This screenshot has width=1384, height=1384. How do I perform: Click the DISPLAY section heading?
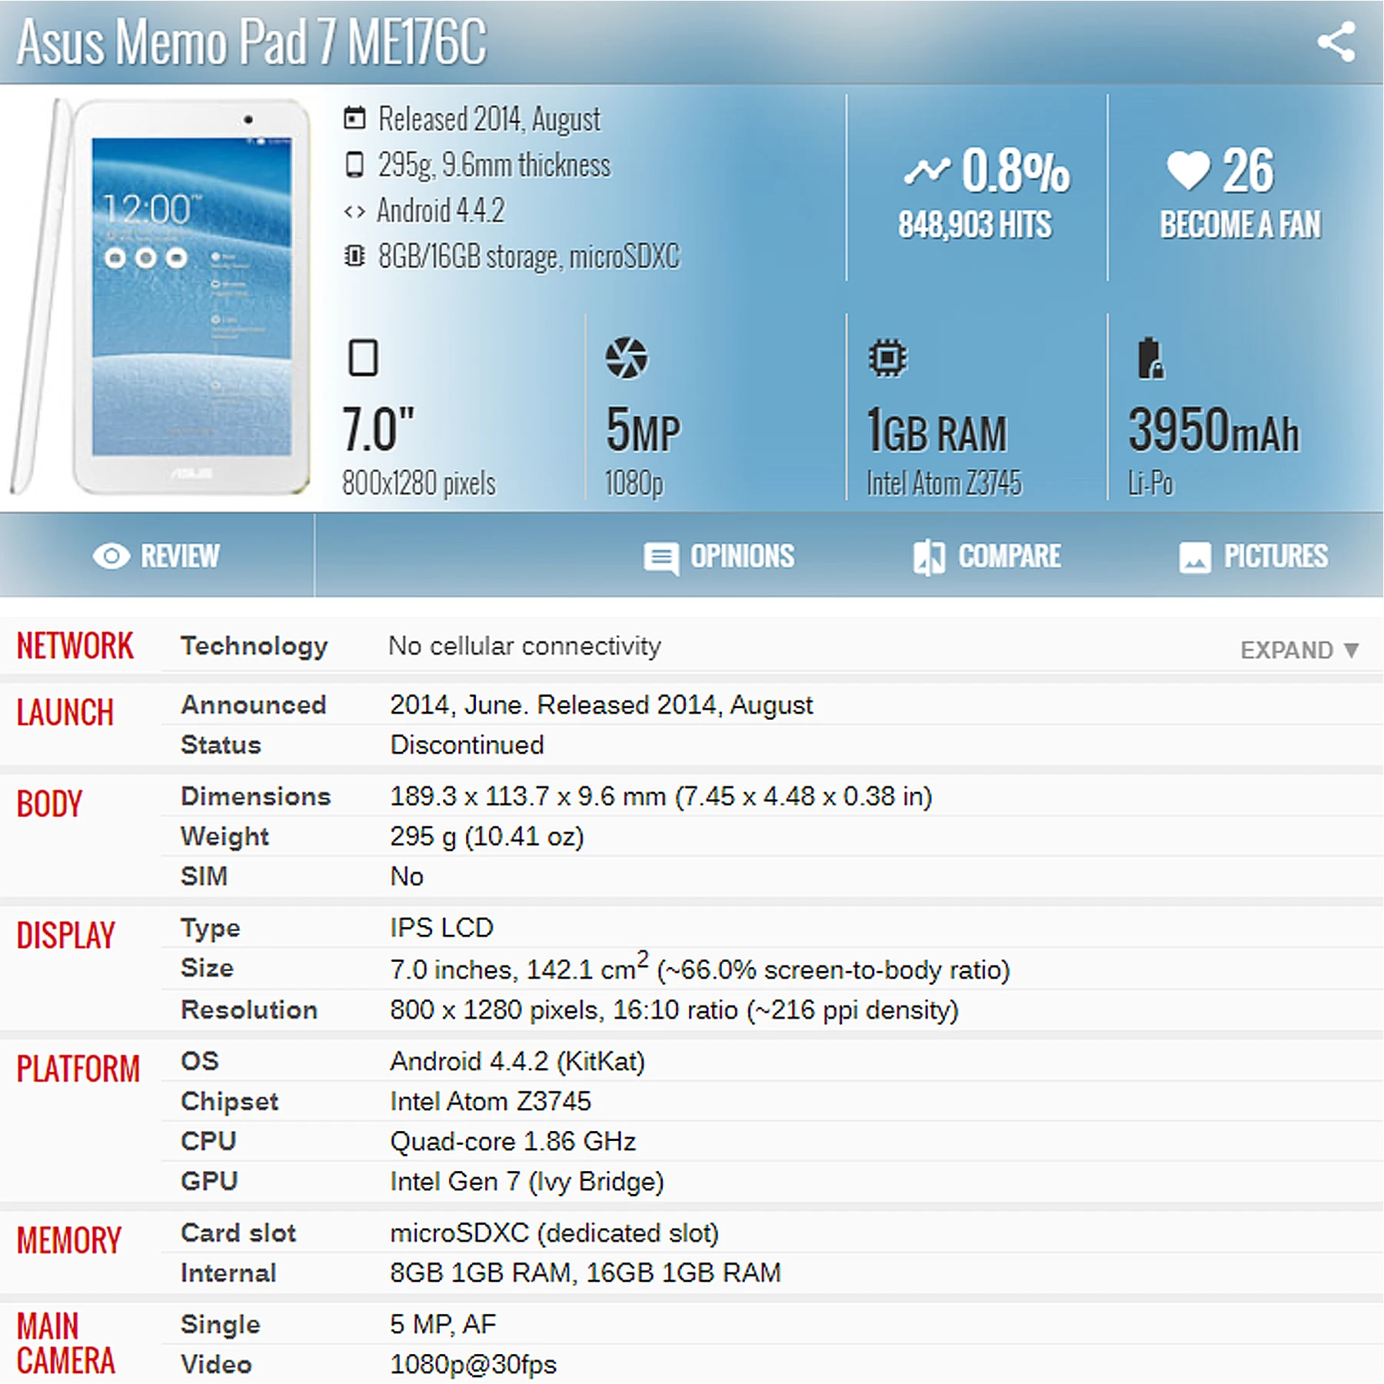tap(66, 936)
